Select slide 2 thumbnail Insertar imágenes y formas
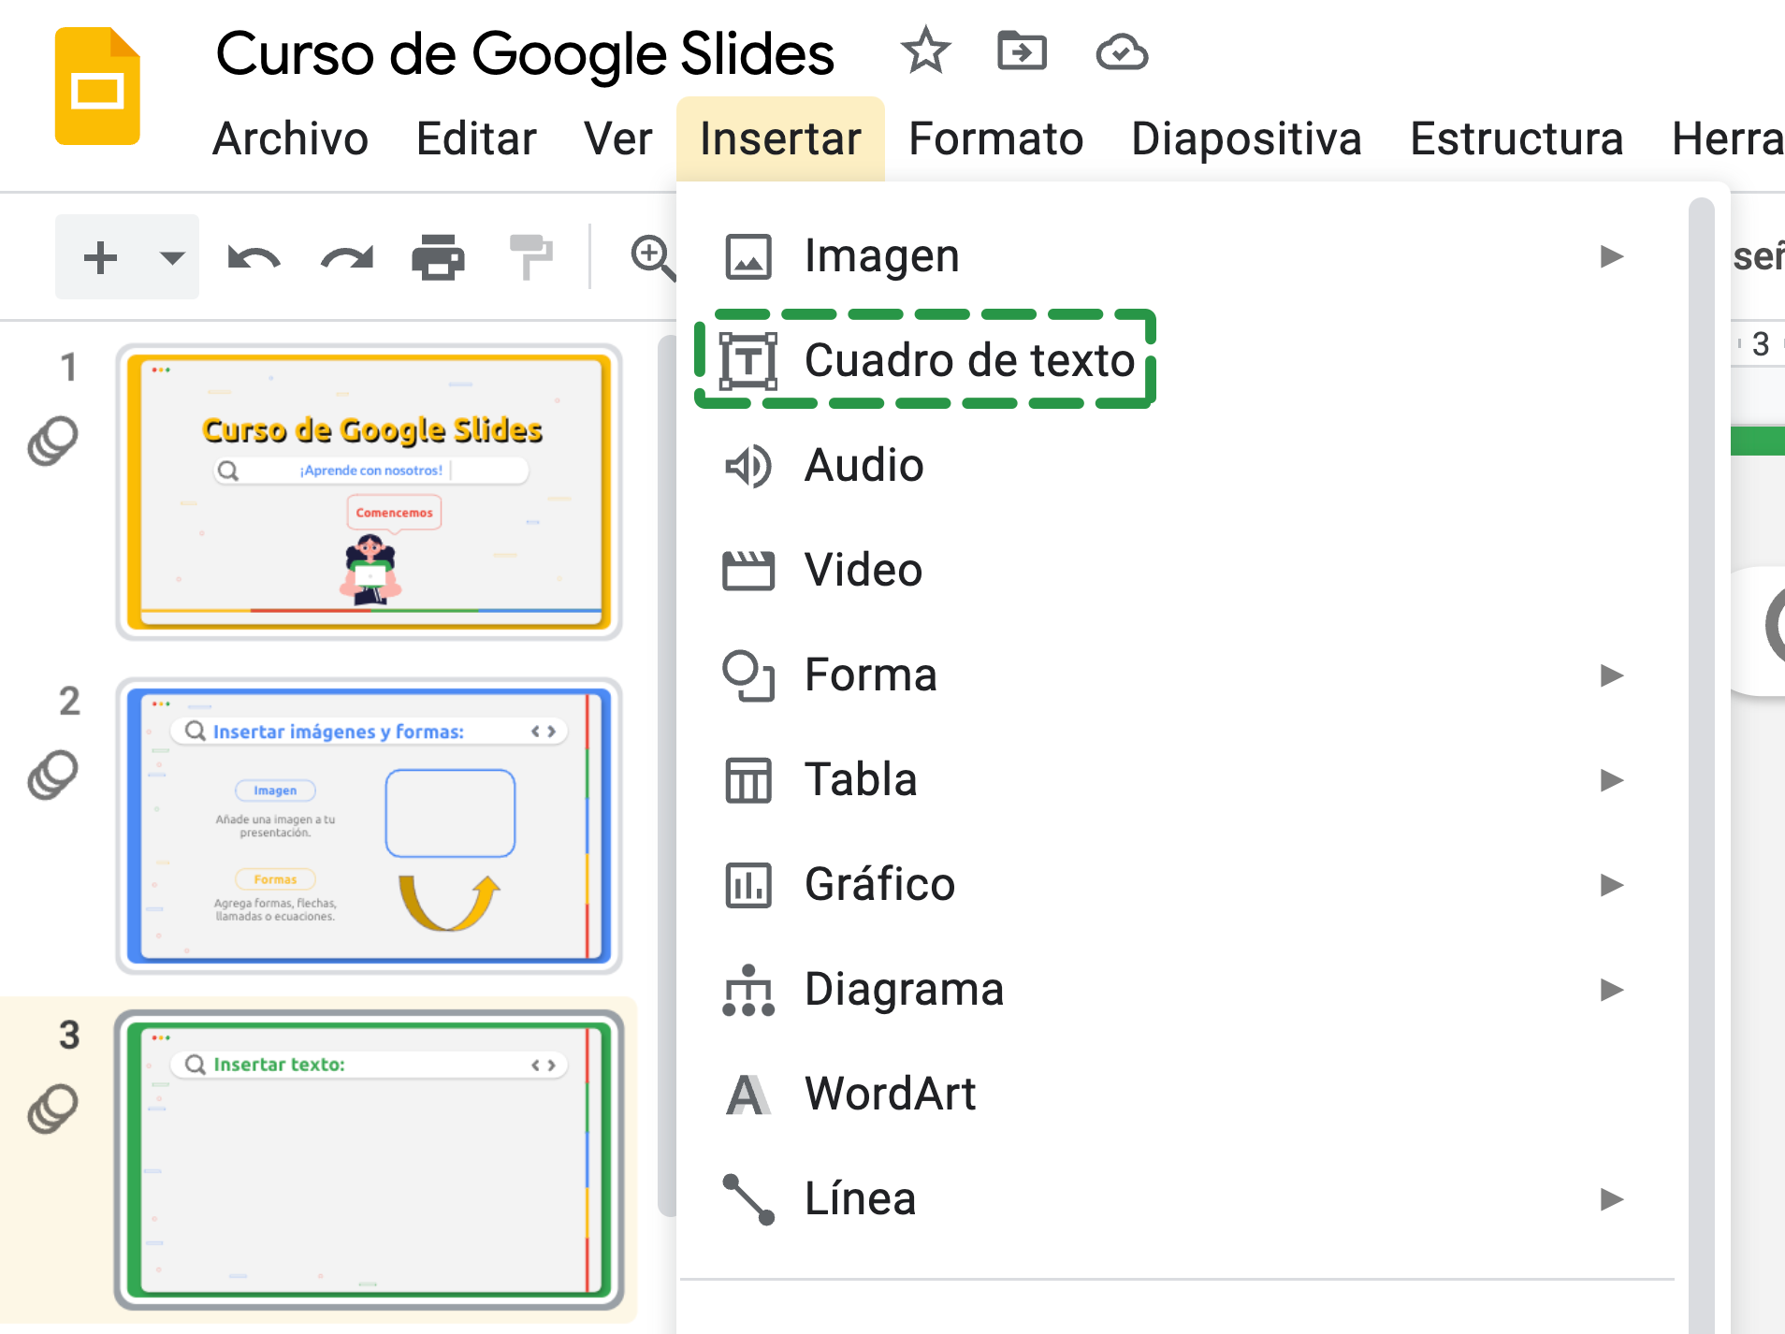The width and height of the screenshot is (1785, 1334). tap(369, 826)
